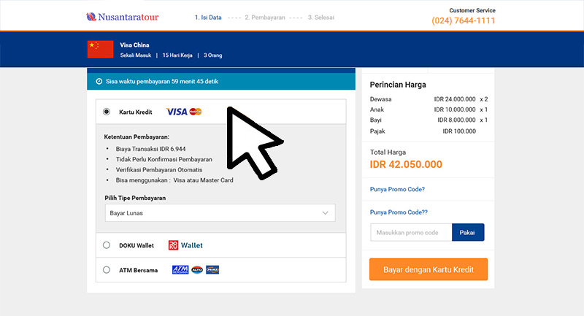This screenshot has height=316, width=584.
Task: Focus the Masukkan promo code field
Action: [411, 232]
